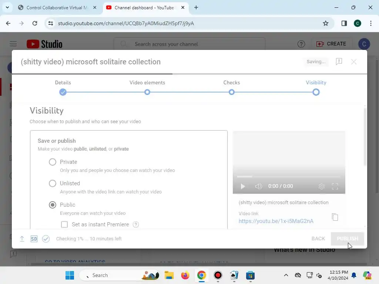Enable Set as instant Premiere checkbox

click(x=64, y=224)
